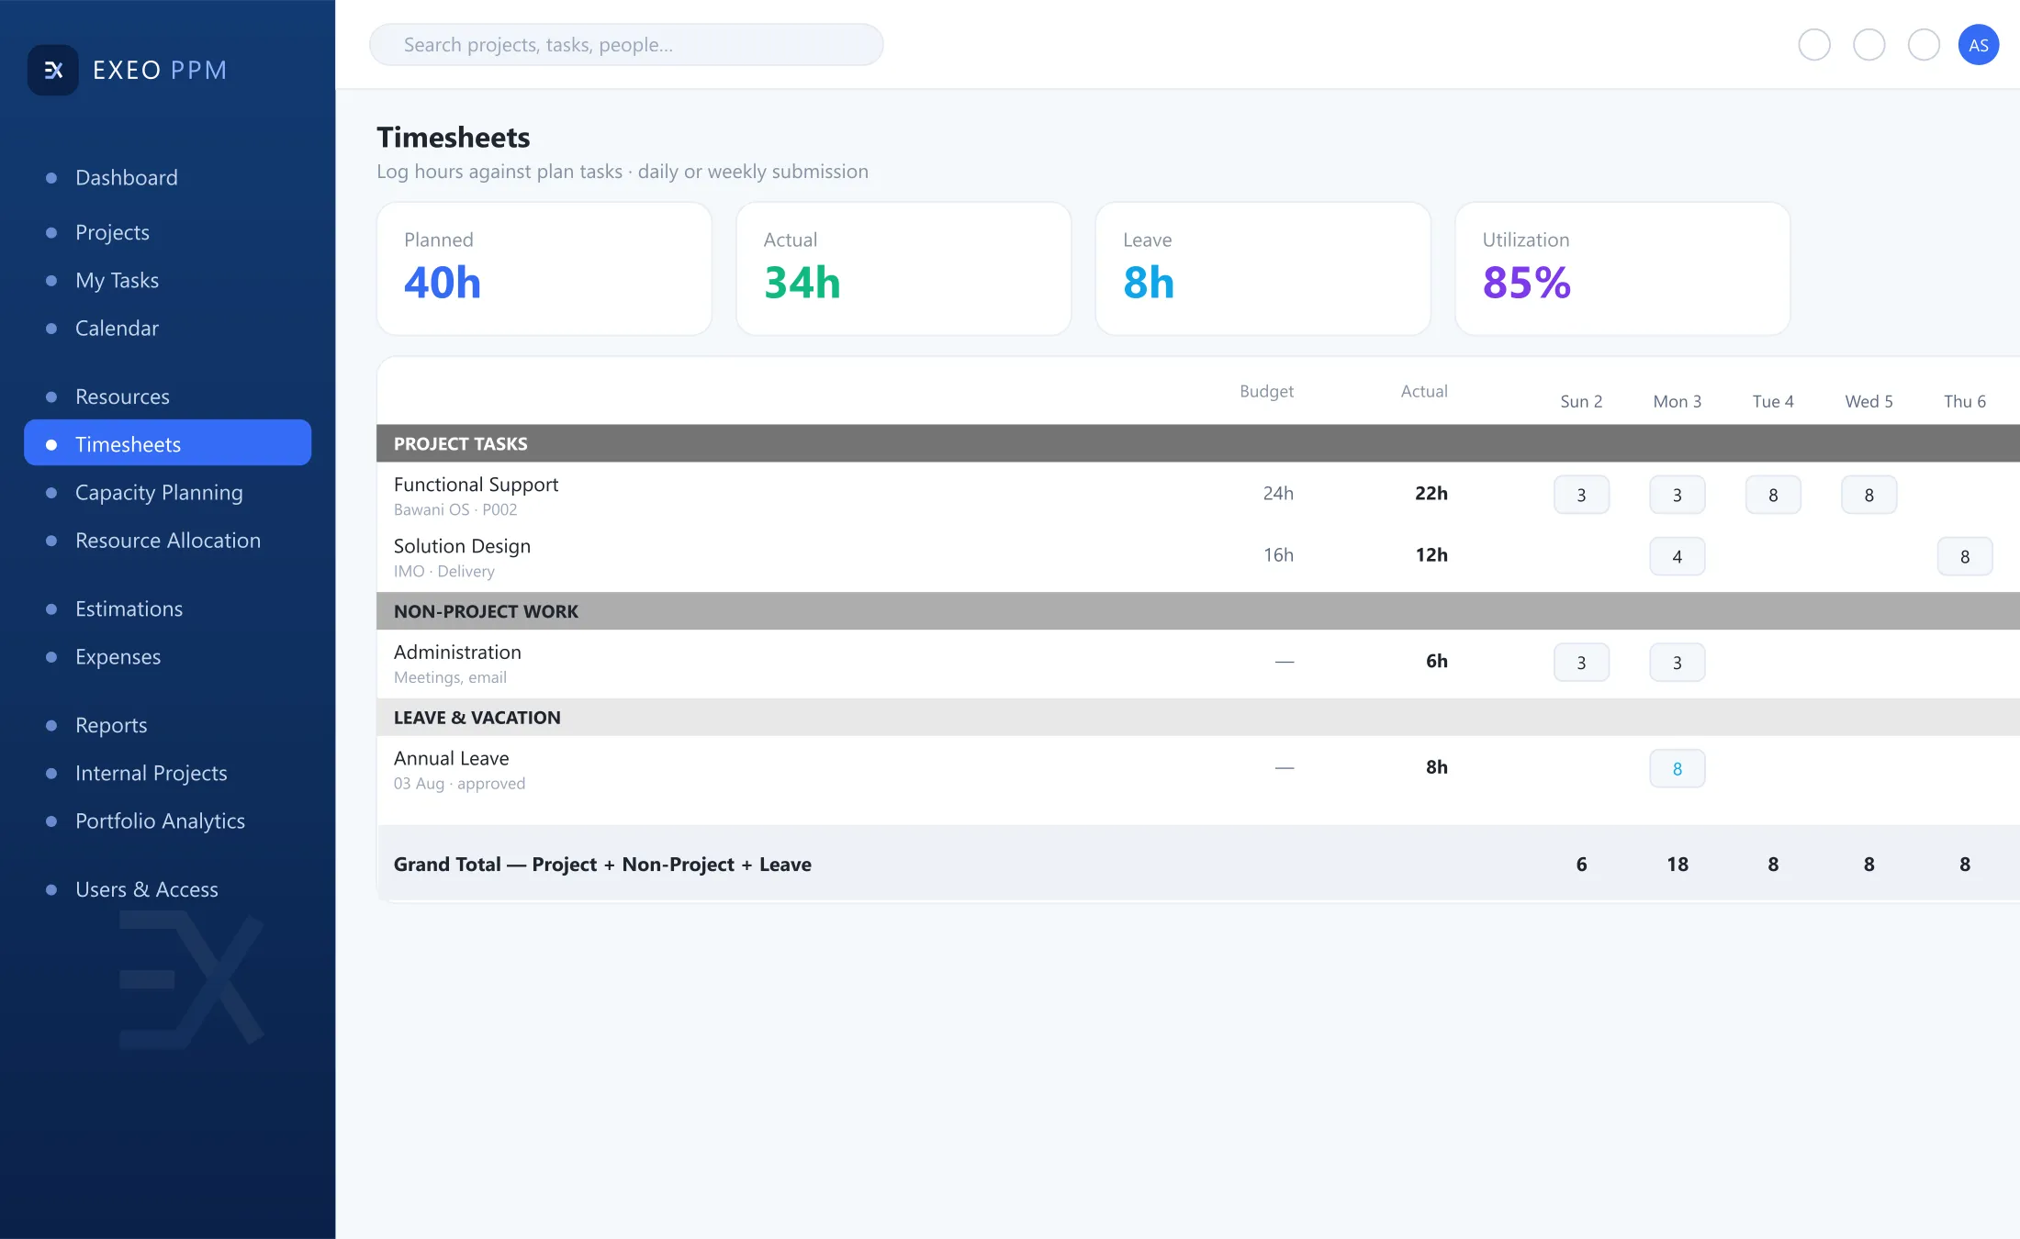The image size is (2020, 1239).
Task: Focus the search projects, tasks, people field
Action: tap(626, 45)
